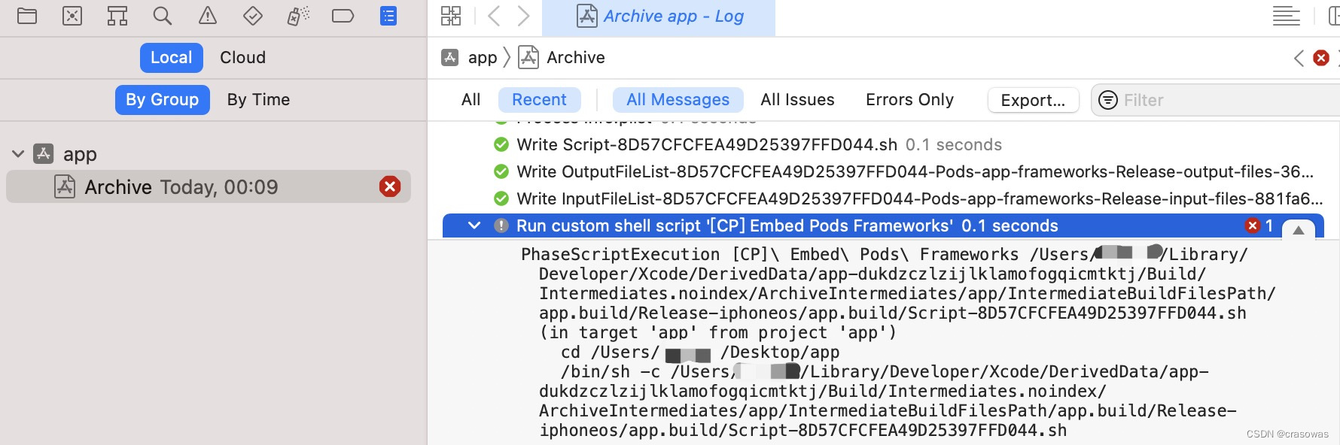Sort reports By Time
1340x445 pixels.
click(258, 100)
